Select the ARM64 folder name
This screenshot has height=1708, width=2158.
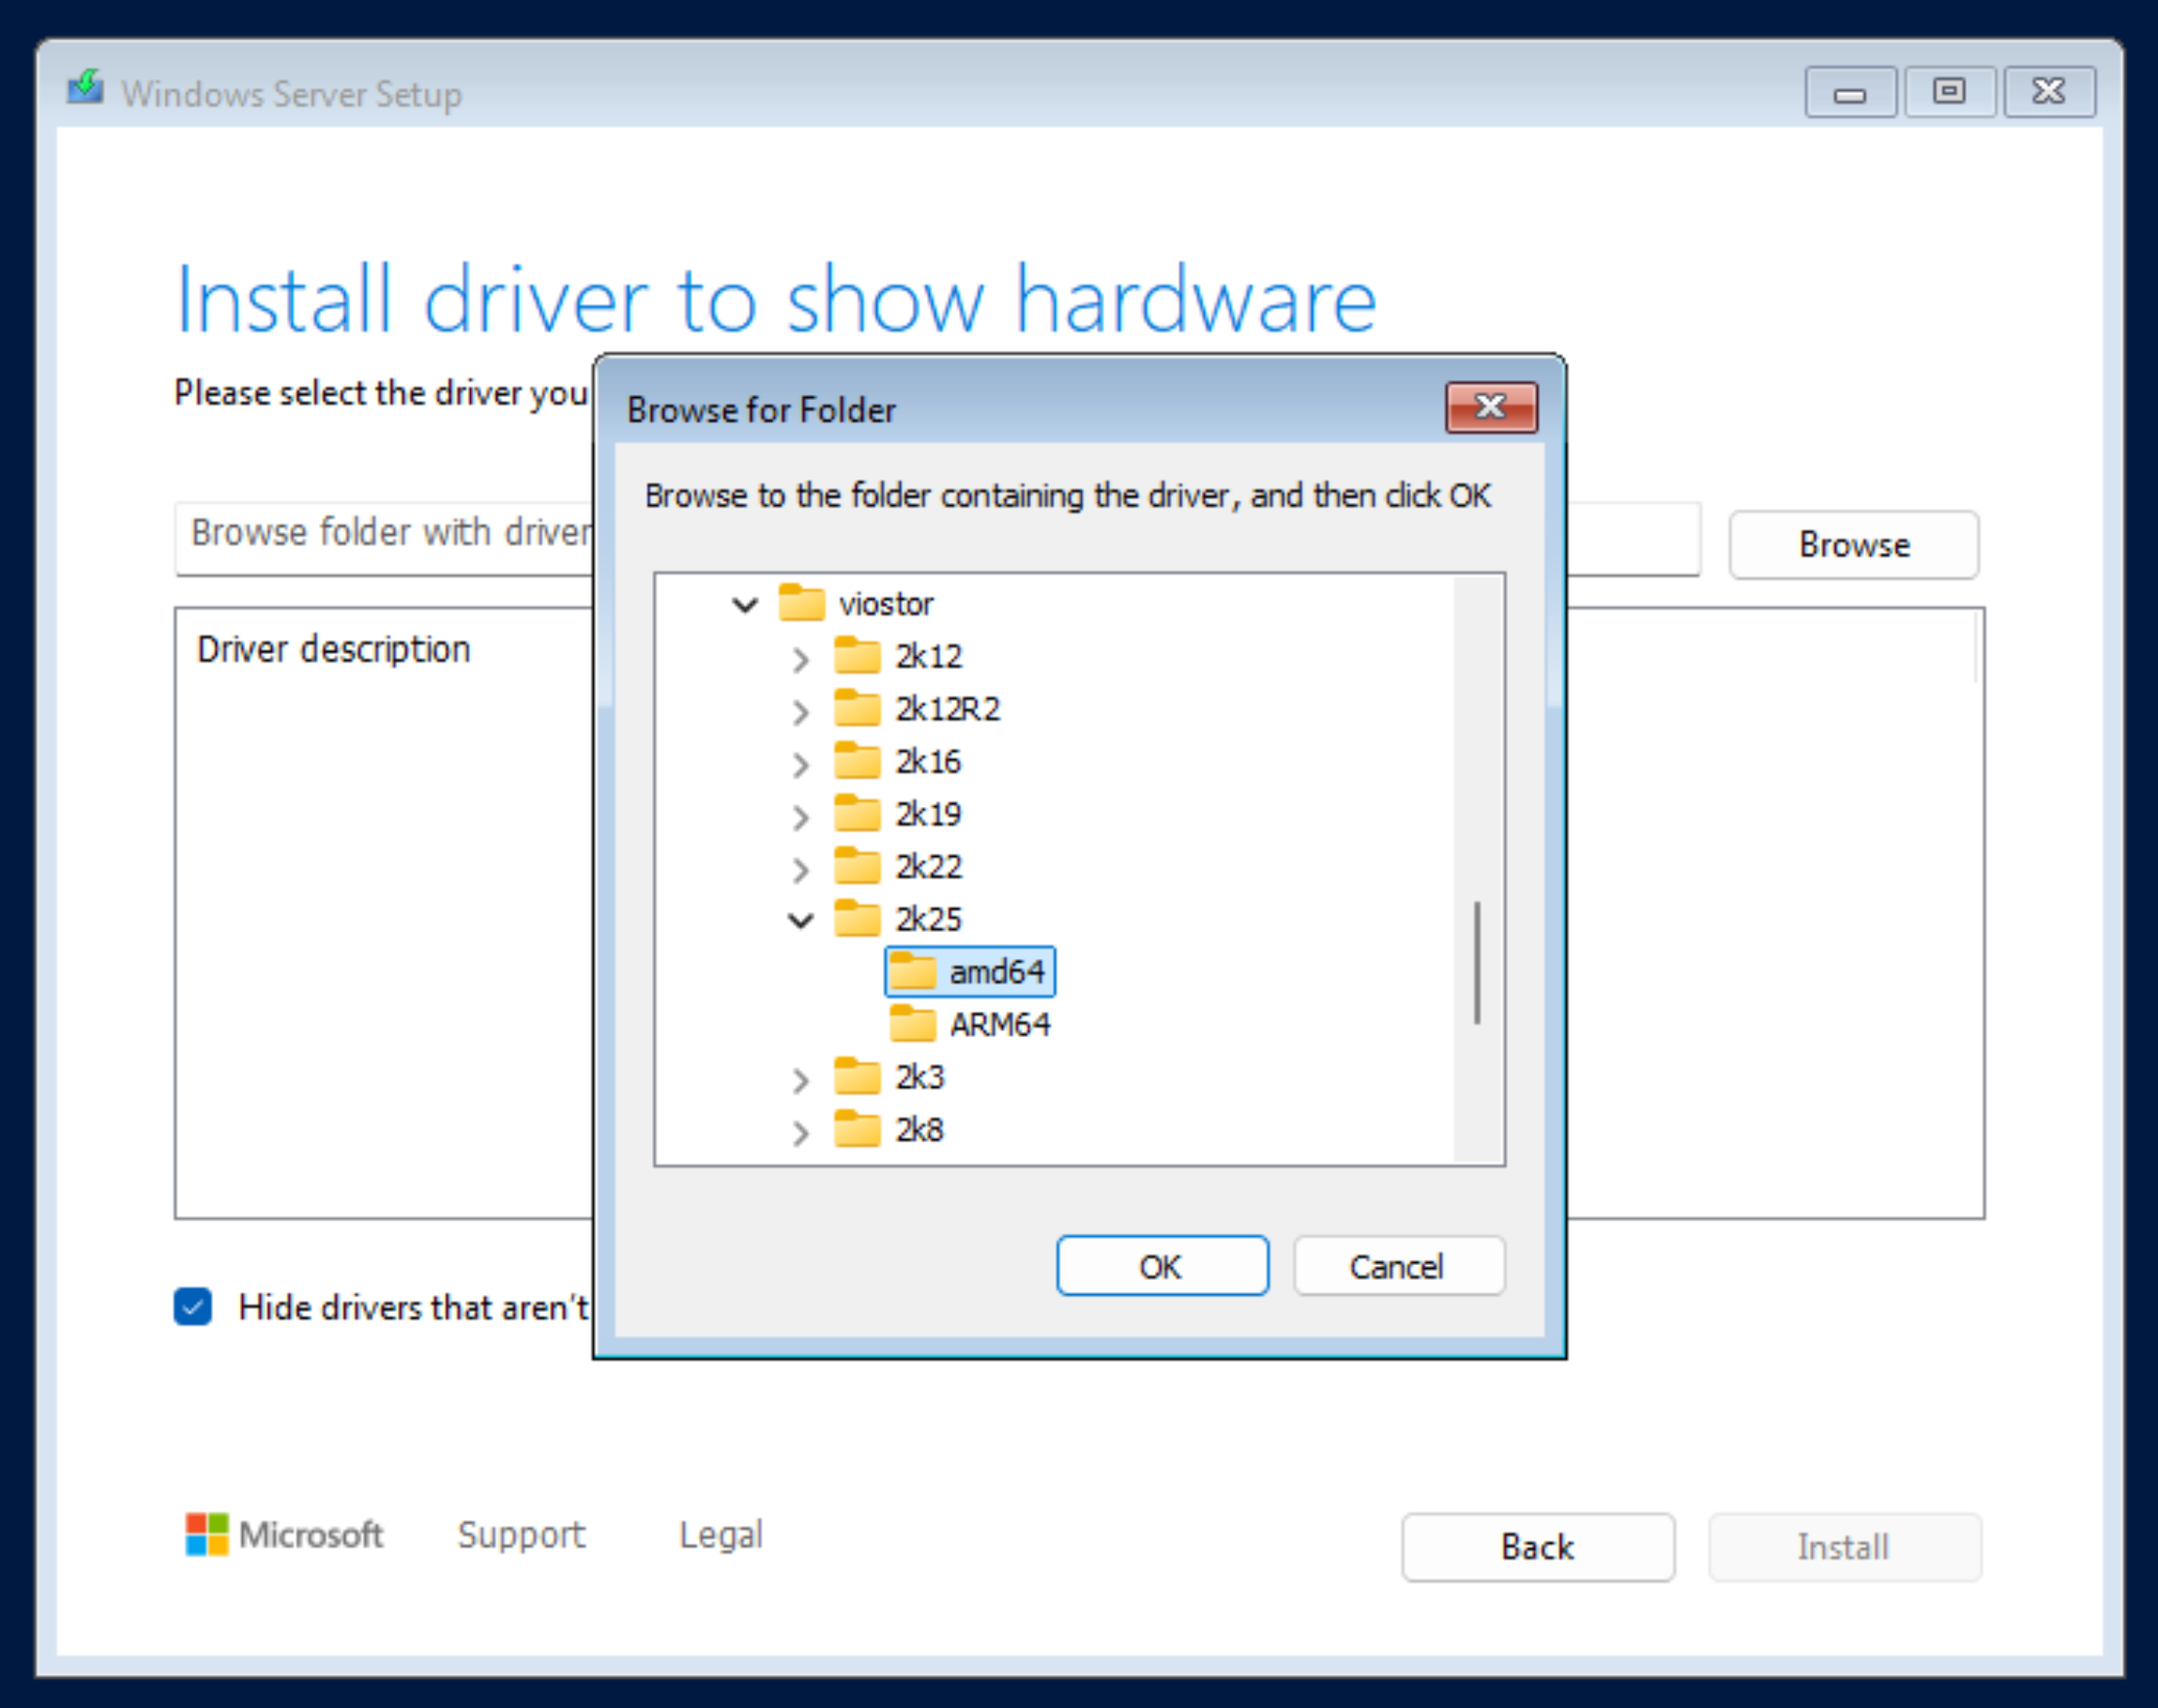pos(999,1024)
